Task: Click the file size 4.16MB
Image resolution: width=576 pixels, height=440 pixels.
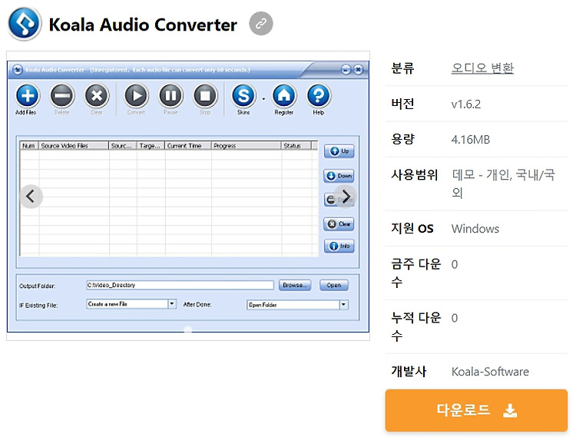Action: [x=471, y=140]
